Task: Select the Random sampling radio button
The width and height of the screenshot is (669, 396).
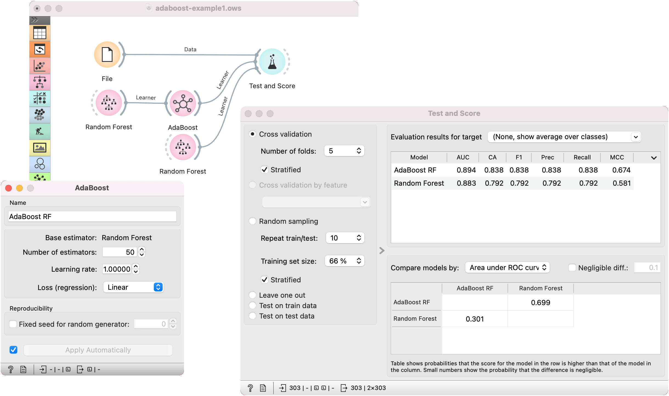Action: point(253,221)
